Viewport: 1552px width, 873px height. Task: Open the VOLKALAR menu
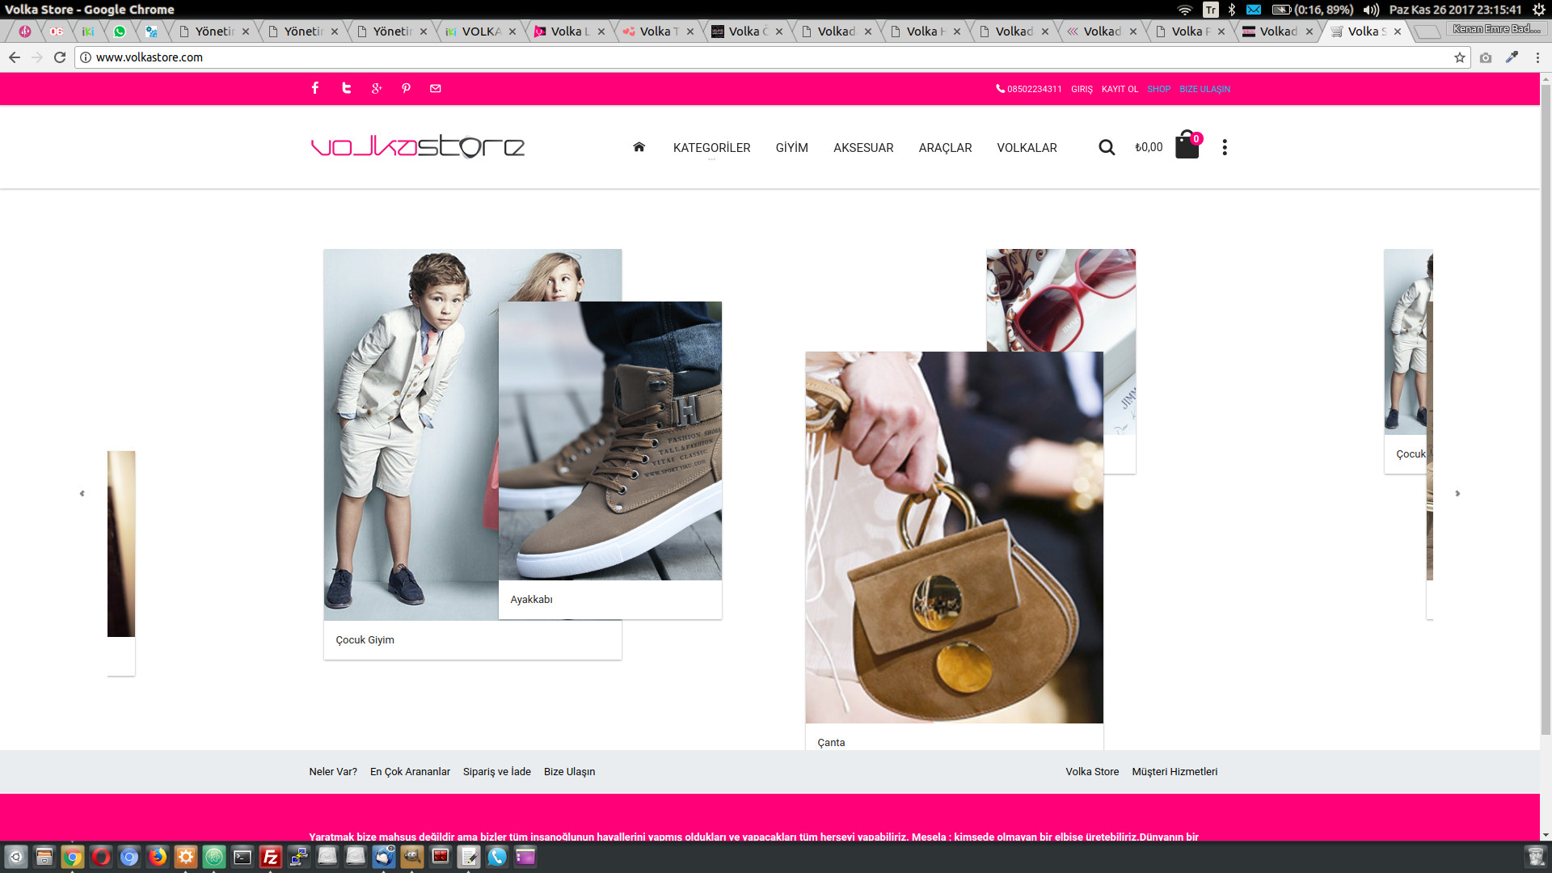[1027, 148]
